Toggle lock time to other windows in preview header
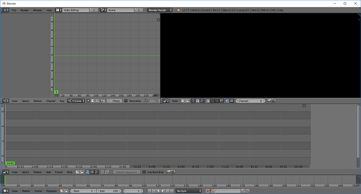Image resolution: width=361 pixels, height=194 pixels. point(187,101)
